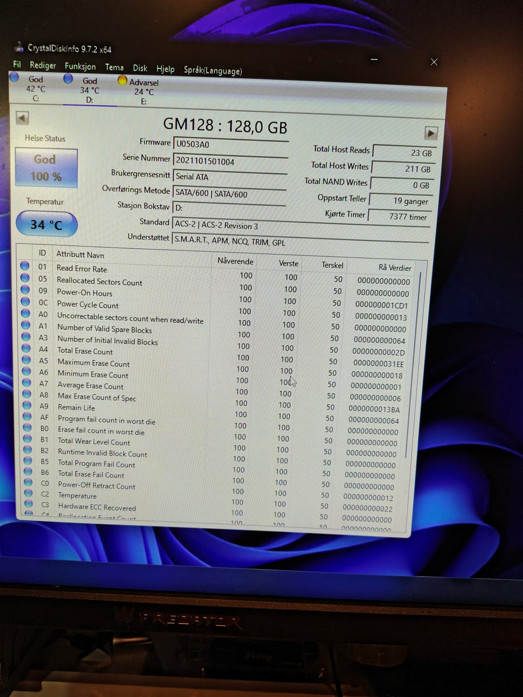The width and height of the screenshot is (523, 697).
Task: Click Kjørte Timer value 7377 timer
Action: [x=399, y=216]
